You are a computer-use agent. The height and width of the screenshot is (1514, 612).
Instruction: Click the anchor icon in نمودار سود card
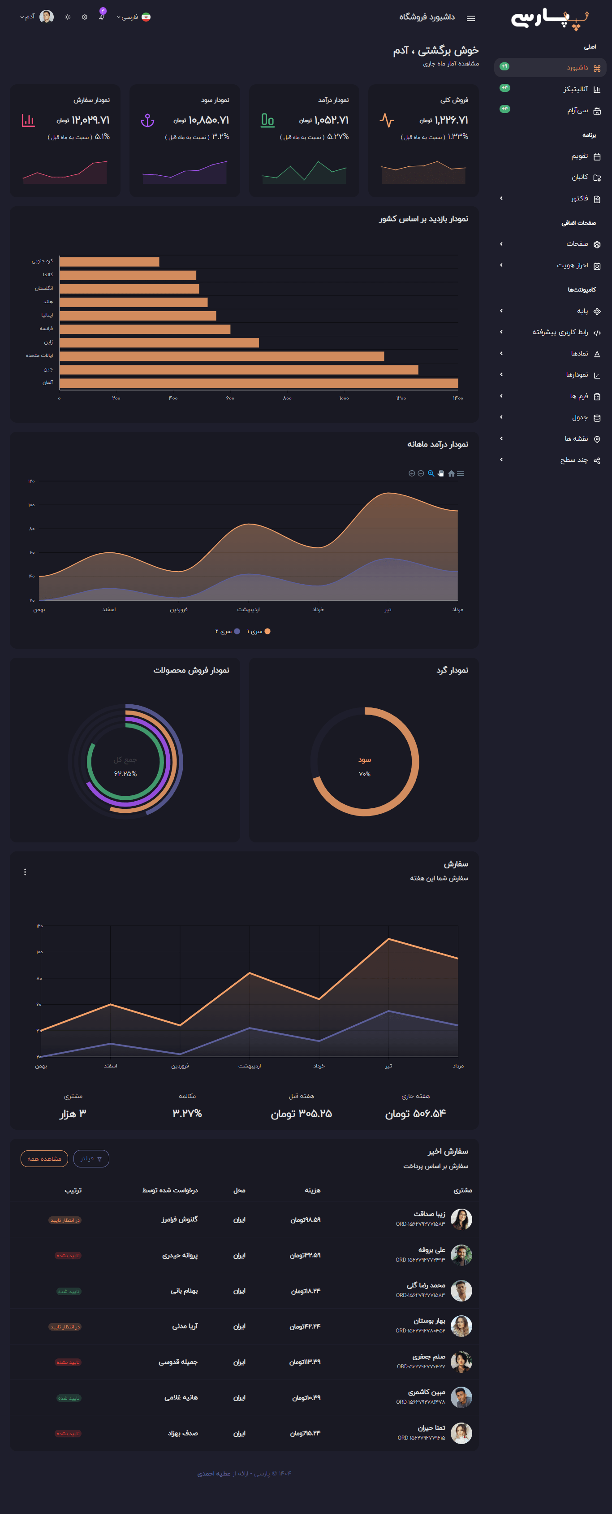[x=147, y=120]
